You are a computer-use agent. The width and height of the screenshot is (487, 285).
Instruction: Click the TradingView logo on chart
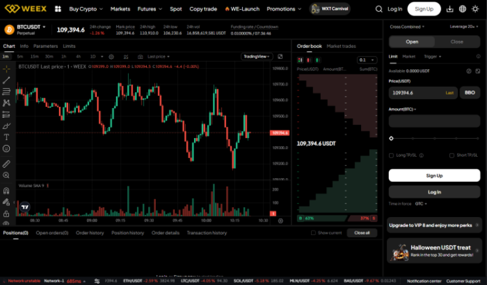25,207
